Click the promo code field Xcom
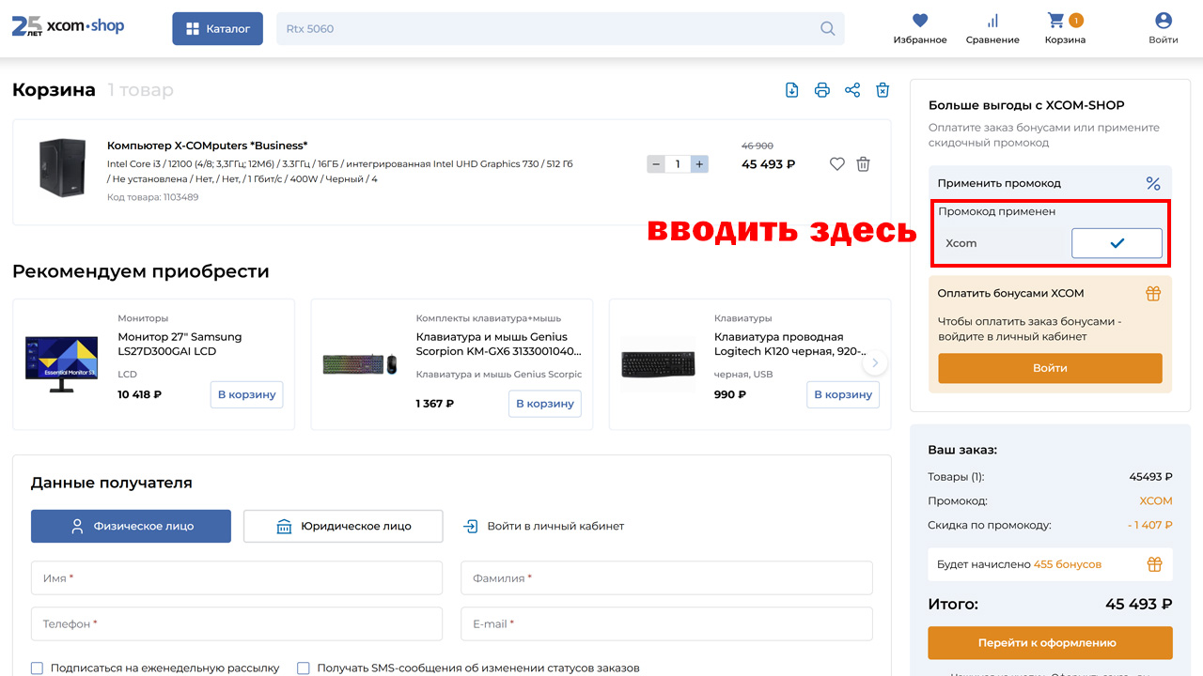This screenshot has width=1203, height=676. pyautogui.click(x=1004, y=243)
